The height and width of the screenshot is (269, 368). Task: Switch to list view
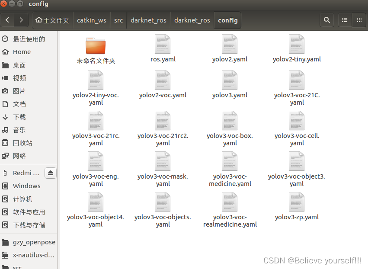tap(344, 20)
